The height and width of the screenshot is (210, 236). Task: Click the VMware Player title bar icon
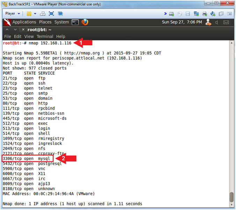[5, 4]
